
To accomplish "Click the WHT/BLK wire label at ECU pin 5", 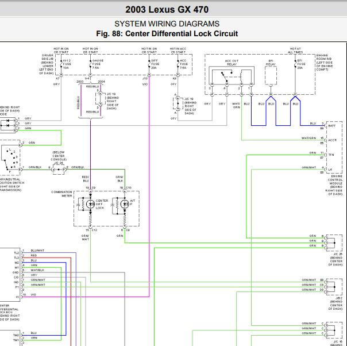I will (x=37, y=270).
